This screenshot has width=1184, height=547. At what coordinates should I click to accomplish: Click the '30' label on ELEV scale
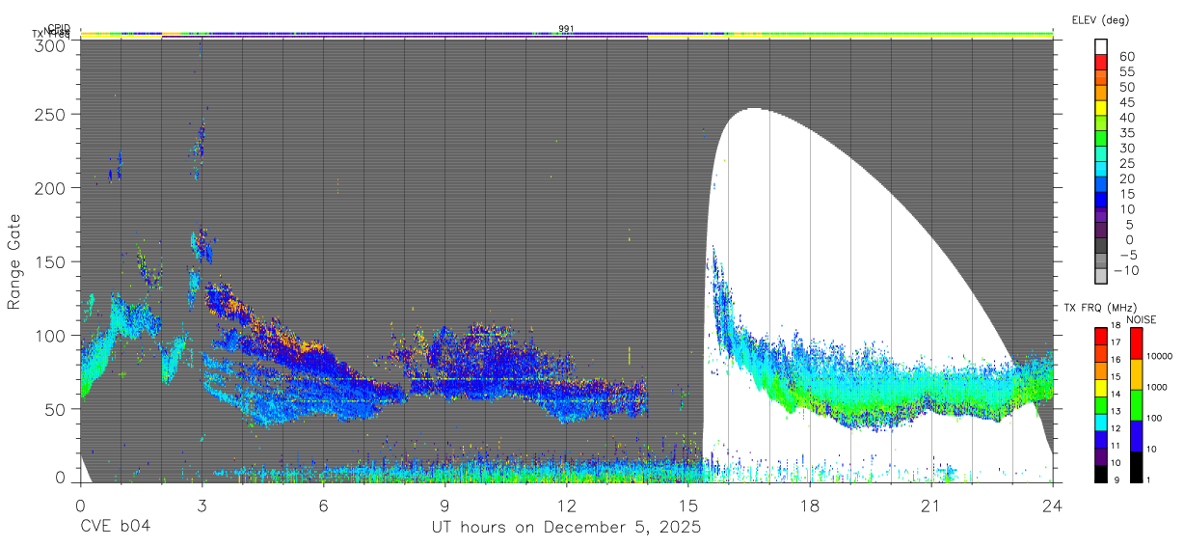click(x=1125, y=149)
